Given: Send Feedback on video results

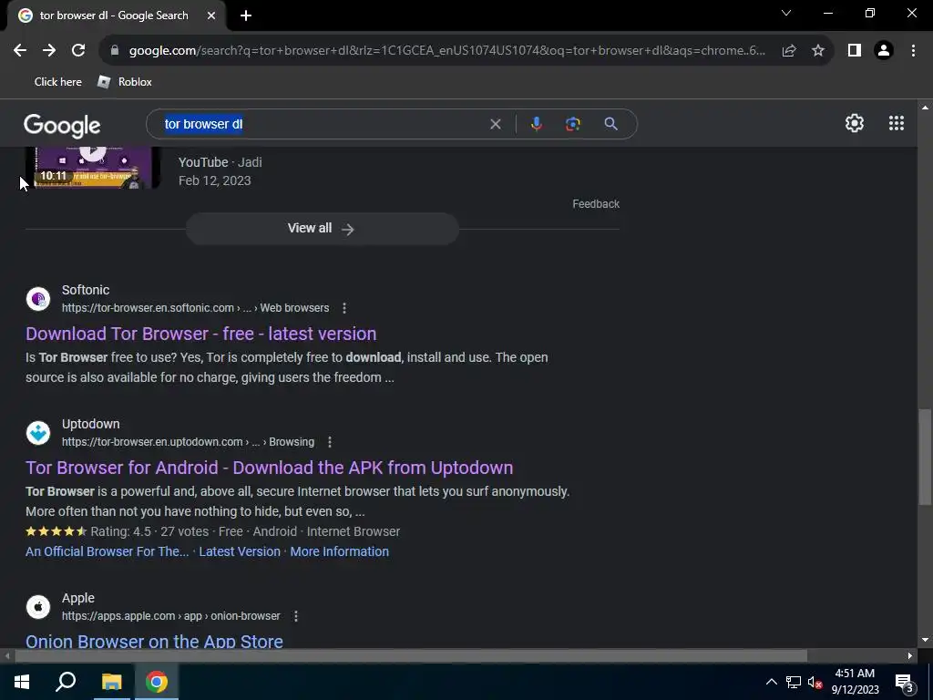Looking at the screenshot, I should tap(596, 204).
